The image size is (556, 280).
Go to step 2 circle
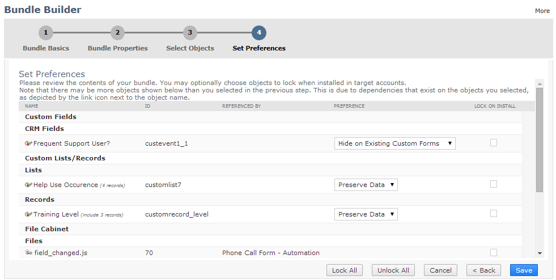click(117, 33)
